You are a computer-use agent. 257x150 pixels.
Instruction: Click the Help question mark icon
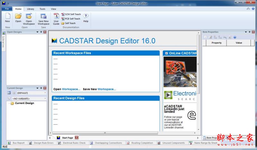point(85,16)
